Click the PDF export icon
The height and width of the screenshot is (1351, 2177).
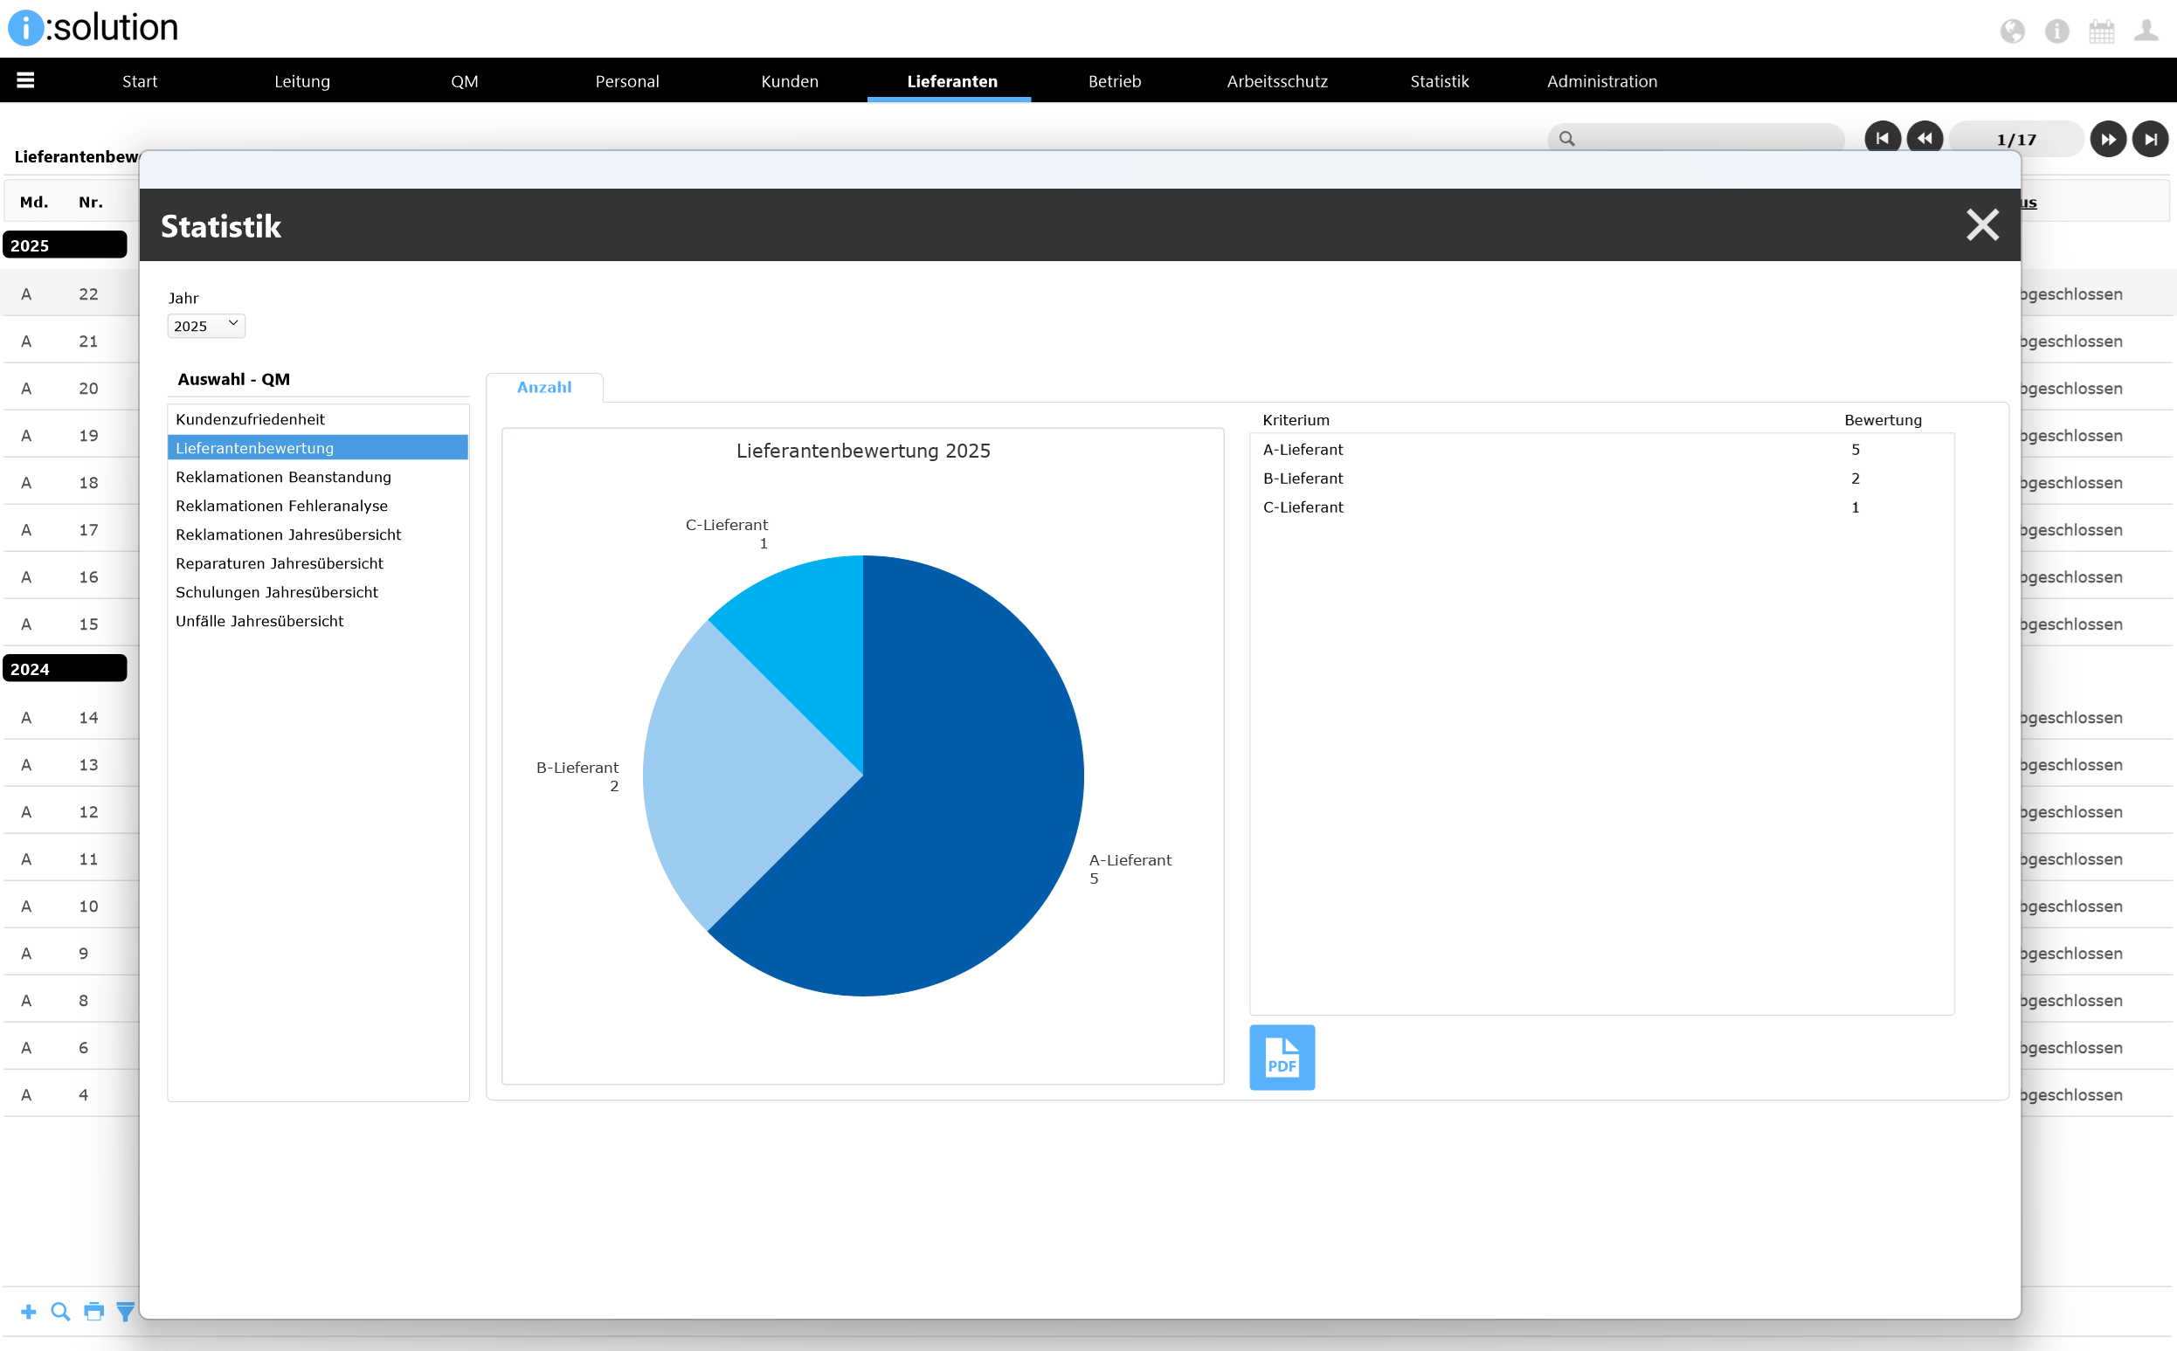coord(1282,1057)
